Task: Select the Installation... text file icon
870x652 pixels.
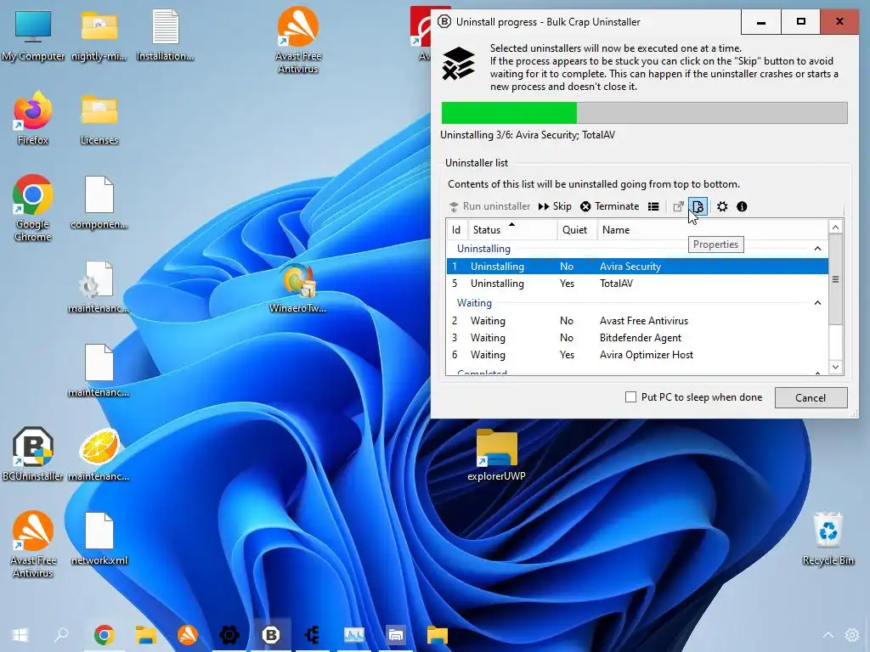Action: tap(165, 36)
